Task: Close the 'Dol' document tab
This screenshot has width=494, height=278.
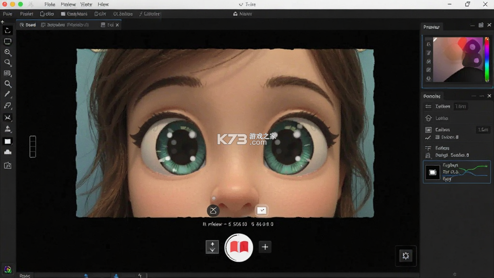Action: (x=117, y=25)
